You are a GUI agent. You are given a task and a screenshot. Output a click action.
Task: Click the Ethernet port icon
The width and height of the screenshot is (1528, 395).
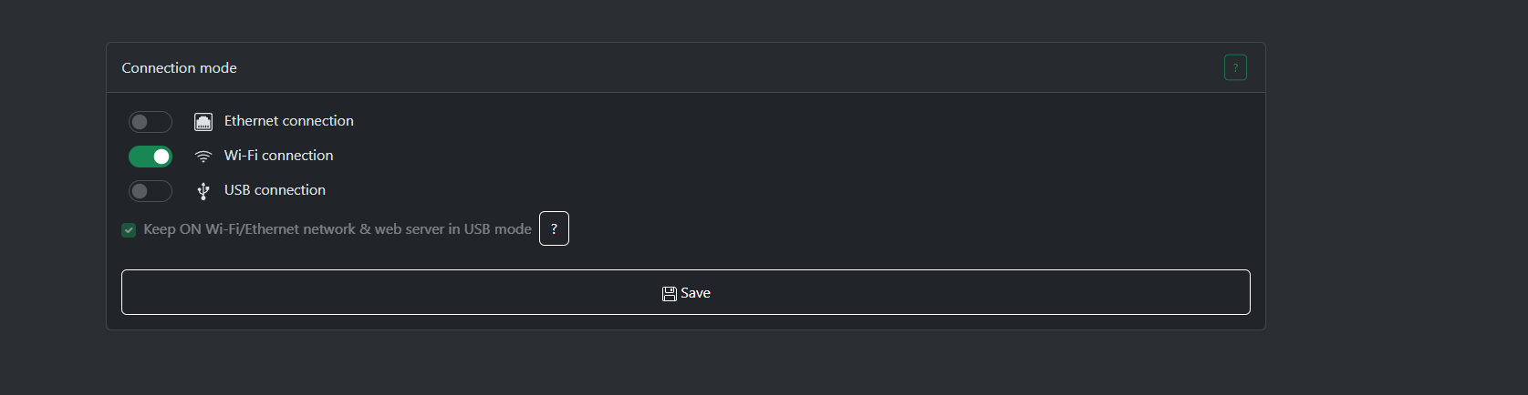[203, 122]
